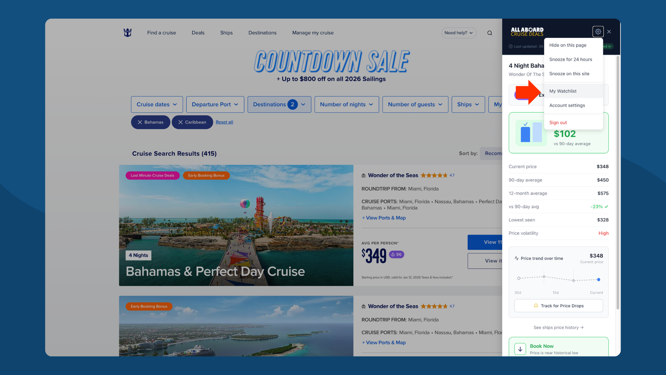Click the extension settings gear icon

(x=598, y=32)
